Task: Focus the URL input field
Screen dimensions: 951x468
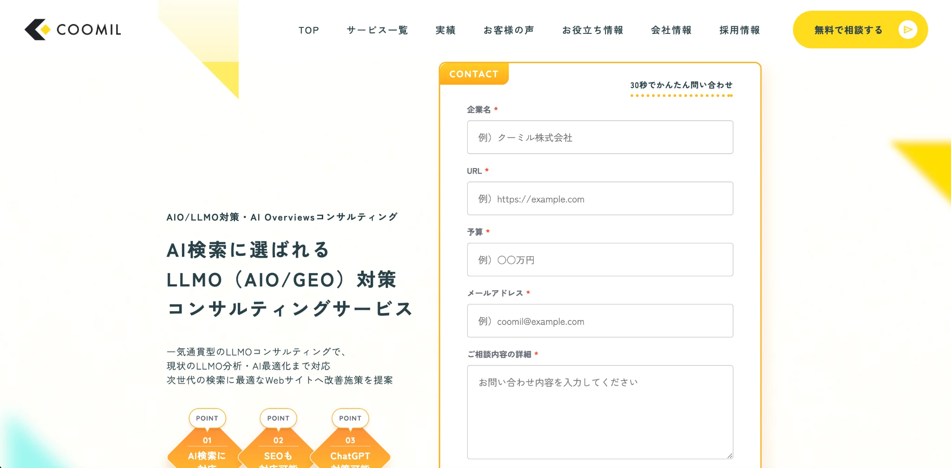Action: pyautogui.click(x=600, y=199)
